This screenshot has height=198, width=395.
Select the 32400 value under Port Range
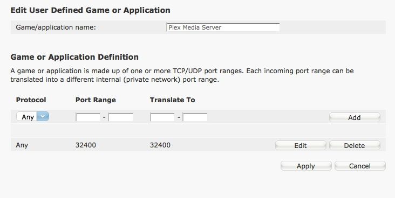(86, 145)
